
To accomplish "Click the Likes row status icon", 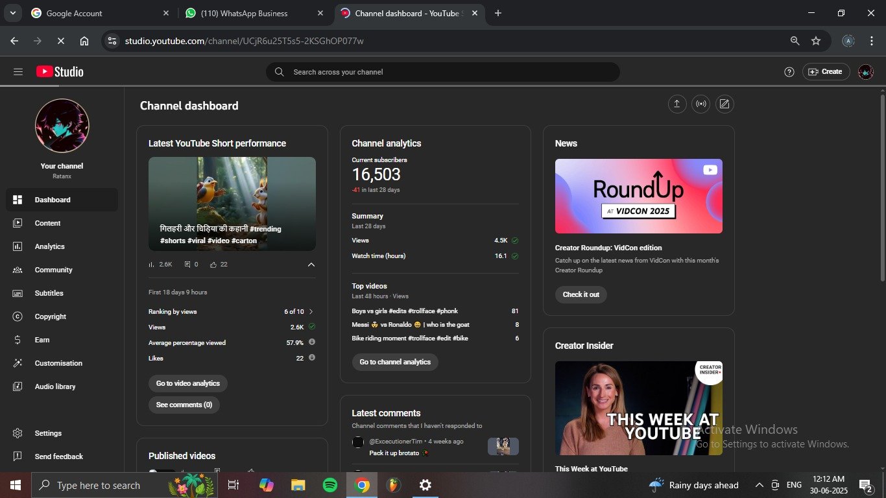I will 312,358.
